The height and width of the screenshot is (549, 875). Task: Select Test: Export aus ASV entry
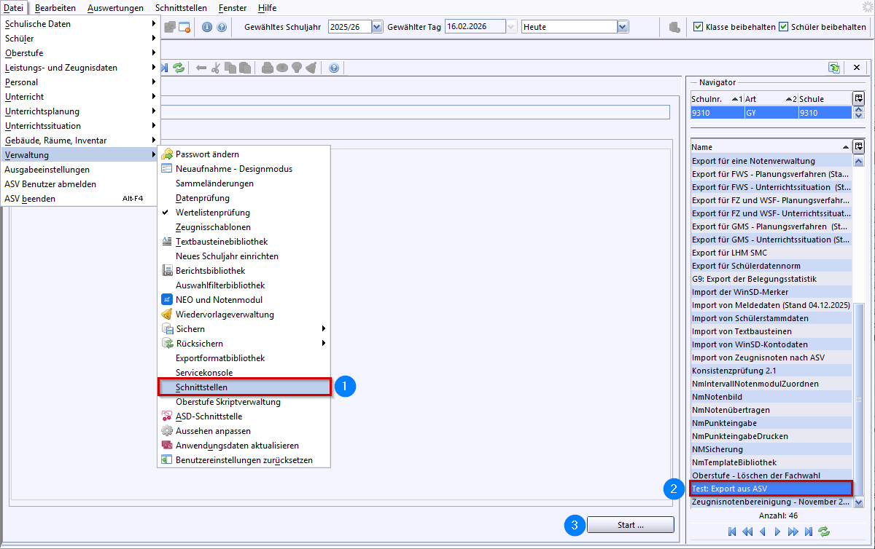tap(770, 489)
